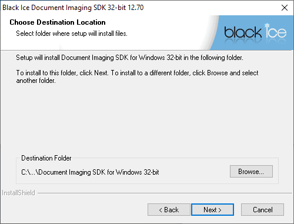
Task: Click the Choose Destination Location heading
Action: [x=58, y=22]
